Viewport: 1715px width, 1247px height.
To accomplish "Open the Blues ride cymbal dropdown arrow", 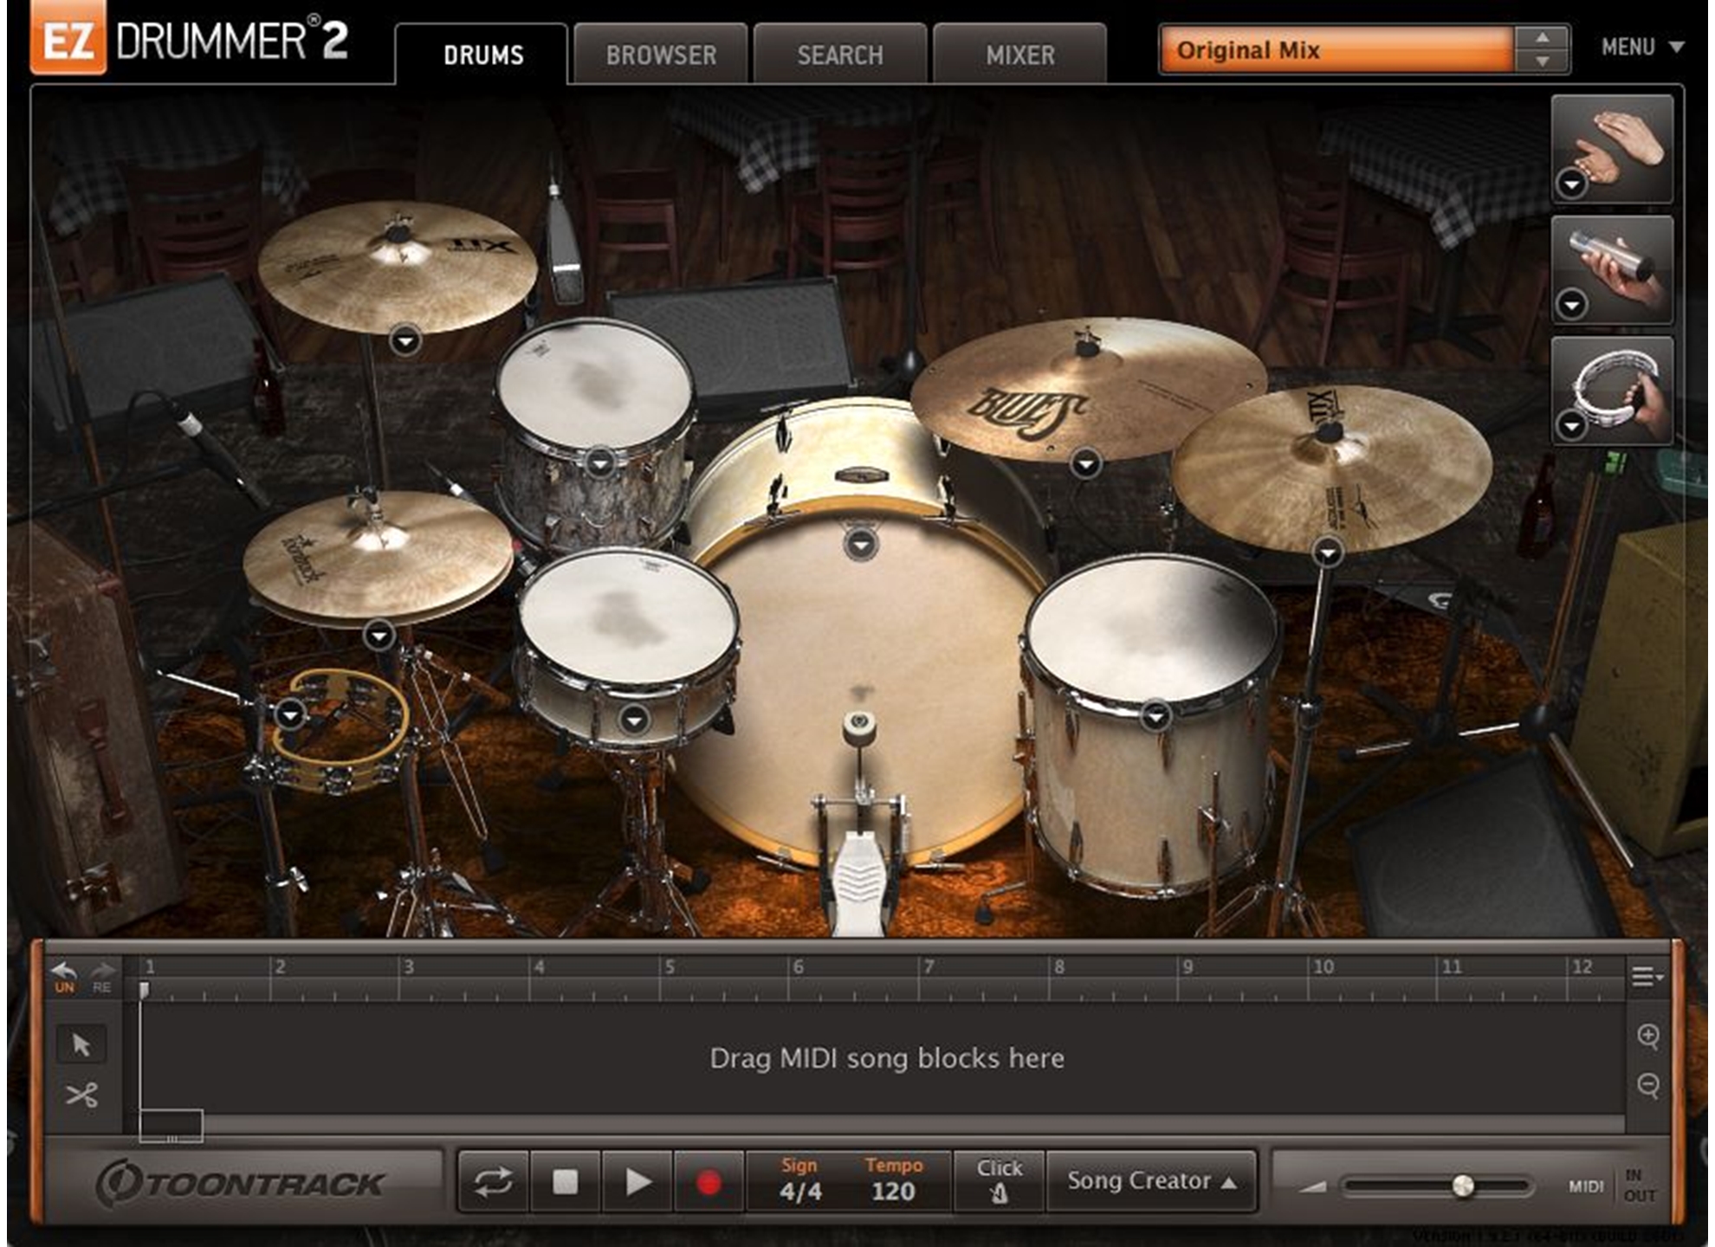I will tap(1085, 464).
